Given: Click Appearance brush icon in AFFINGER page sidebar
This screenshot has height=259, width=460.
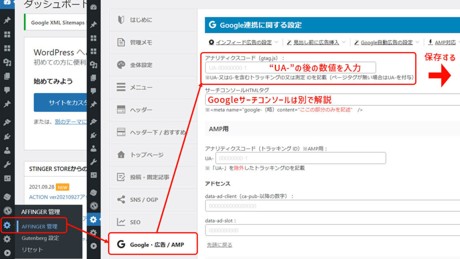Looking at the screenshot, I should [93, 121].
